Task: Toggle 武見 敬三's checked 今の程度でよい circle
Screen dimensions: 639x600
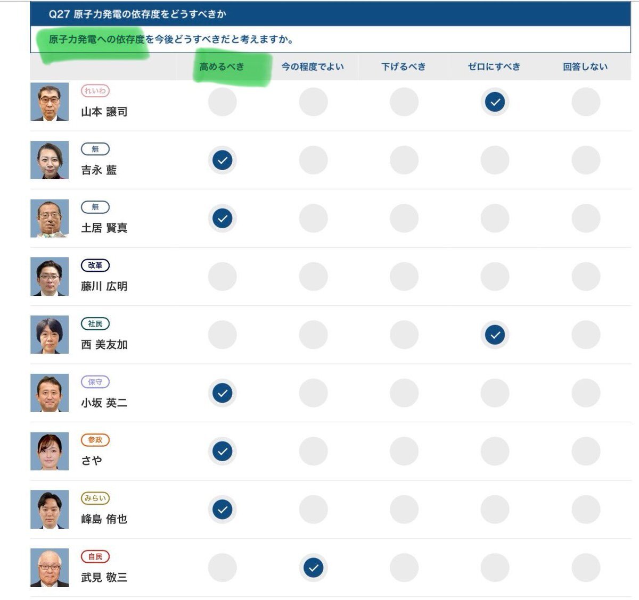Action: 313,568
